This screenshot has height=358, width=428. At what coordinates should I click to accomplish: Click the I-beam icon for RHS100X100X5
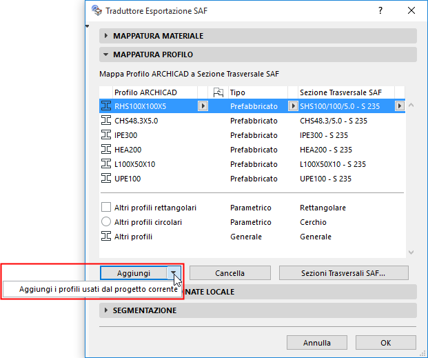click(x=106, y=106)
